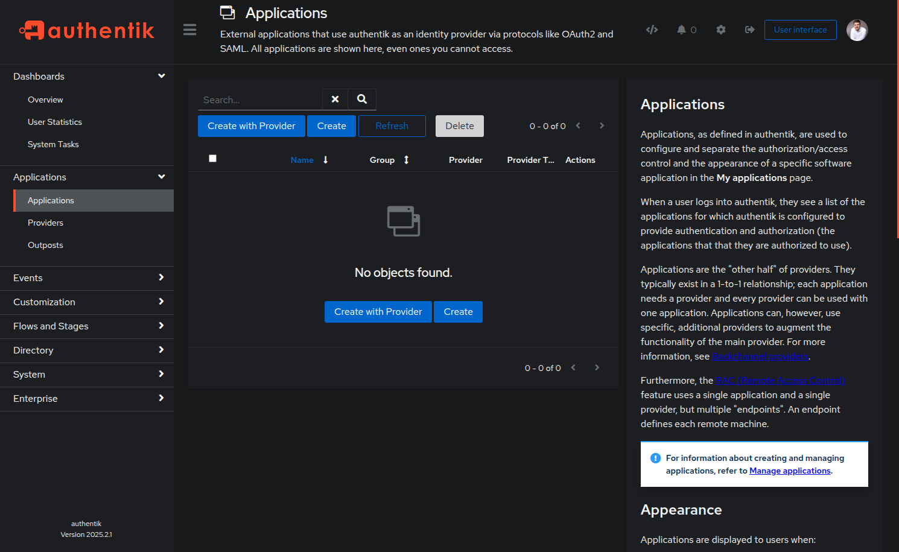Screen dimensions: 899x552
Task: Click the Actions column header
Action: pos(580,160)
